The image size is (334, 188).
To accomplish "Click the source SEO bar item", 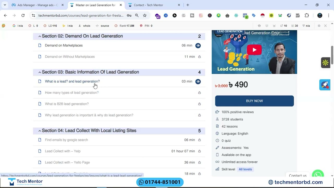I will pos(102,26).
